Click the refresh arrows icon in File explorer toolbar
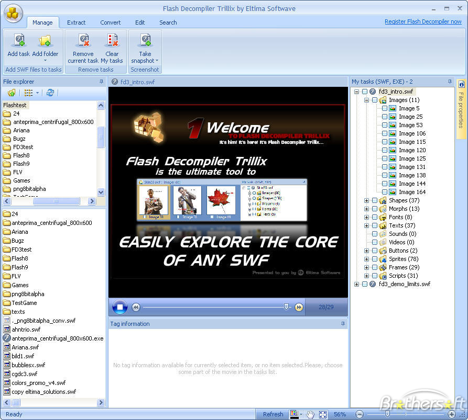The image size is (468, 420). click(50, 93)
